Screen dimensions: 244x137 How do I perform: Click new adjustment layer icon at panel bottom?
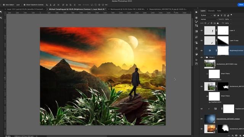pyautogui.click(x=240, y=135)
